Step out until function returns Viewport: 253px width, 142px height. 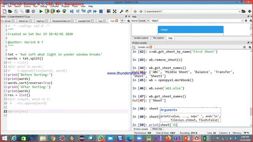[x=89, y=11]
